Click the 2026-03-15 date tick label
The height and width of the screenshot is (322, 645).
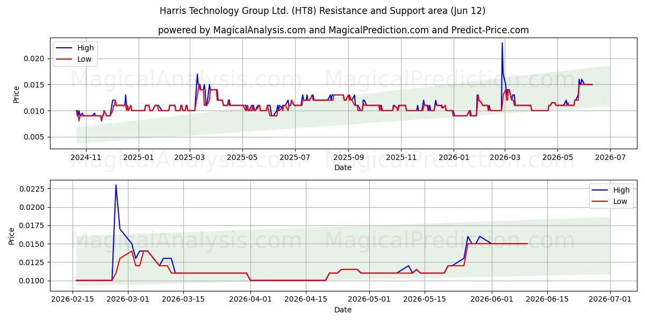tap(183, 299)
